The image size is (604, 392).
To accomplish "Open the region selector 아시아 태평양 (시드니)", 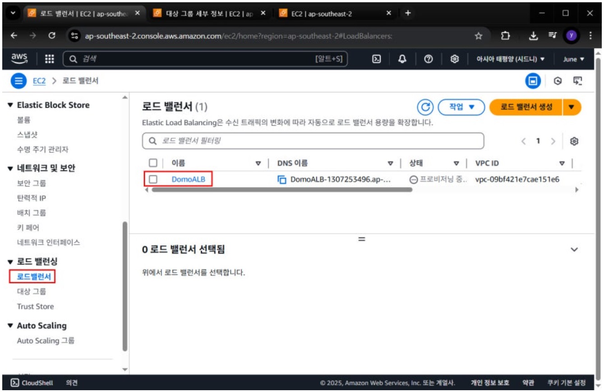I will tap(511, 59).
